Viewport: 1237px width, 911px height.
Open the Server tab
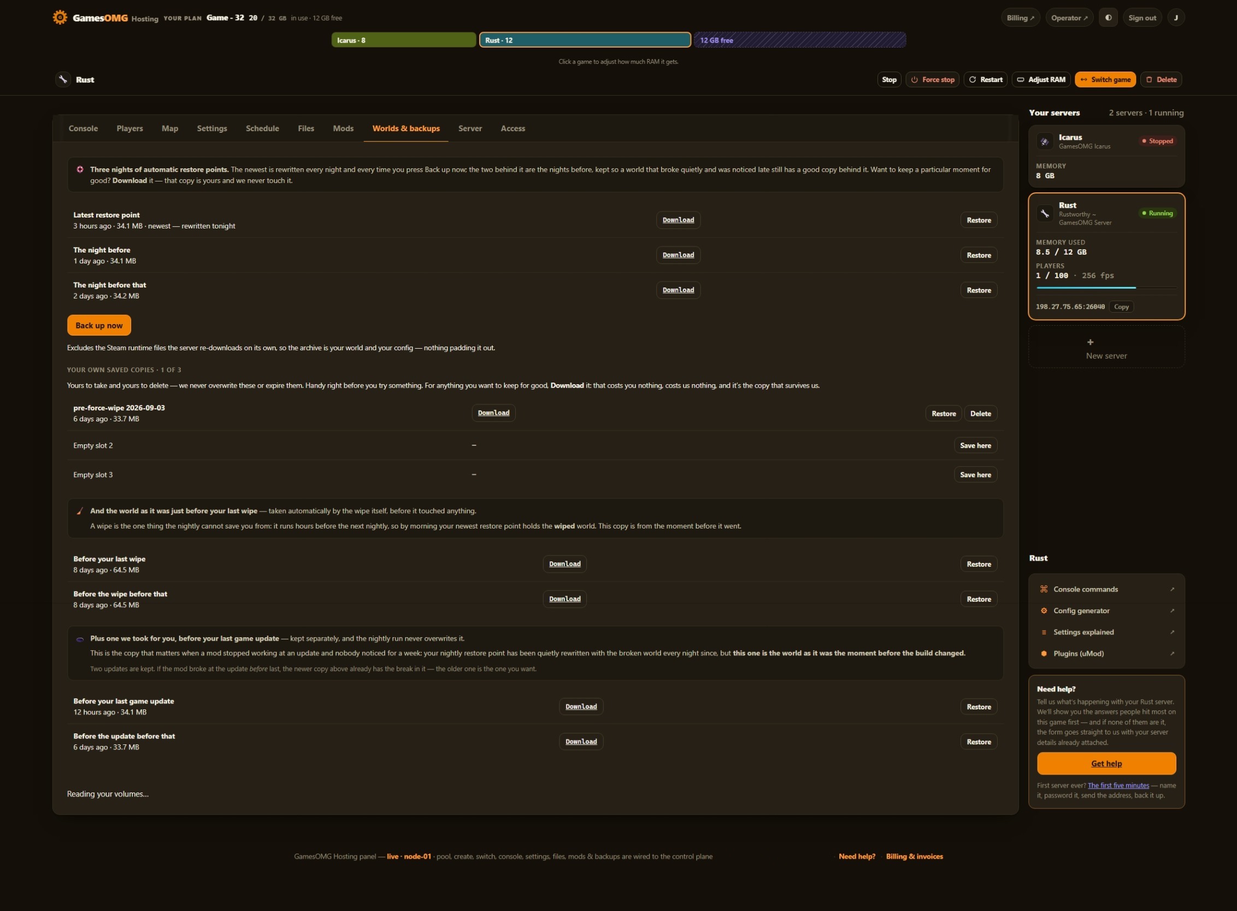pyautogui.click(x=470, y=128)
